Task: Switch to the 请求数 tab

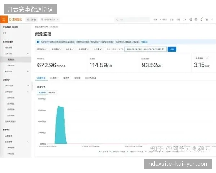Action: coord(66,78)
